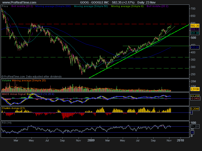
Task: Click the RSI (14) panel label
Action: (7, 123)
